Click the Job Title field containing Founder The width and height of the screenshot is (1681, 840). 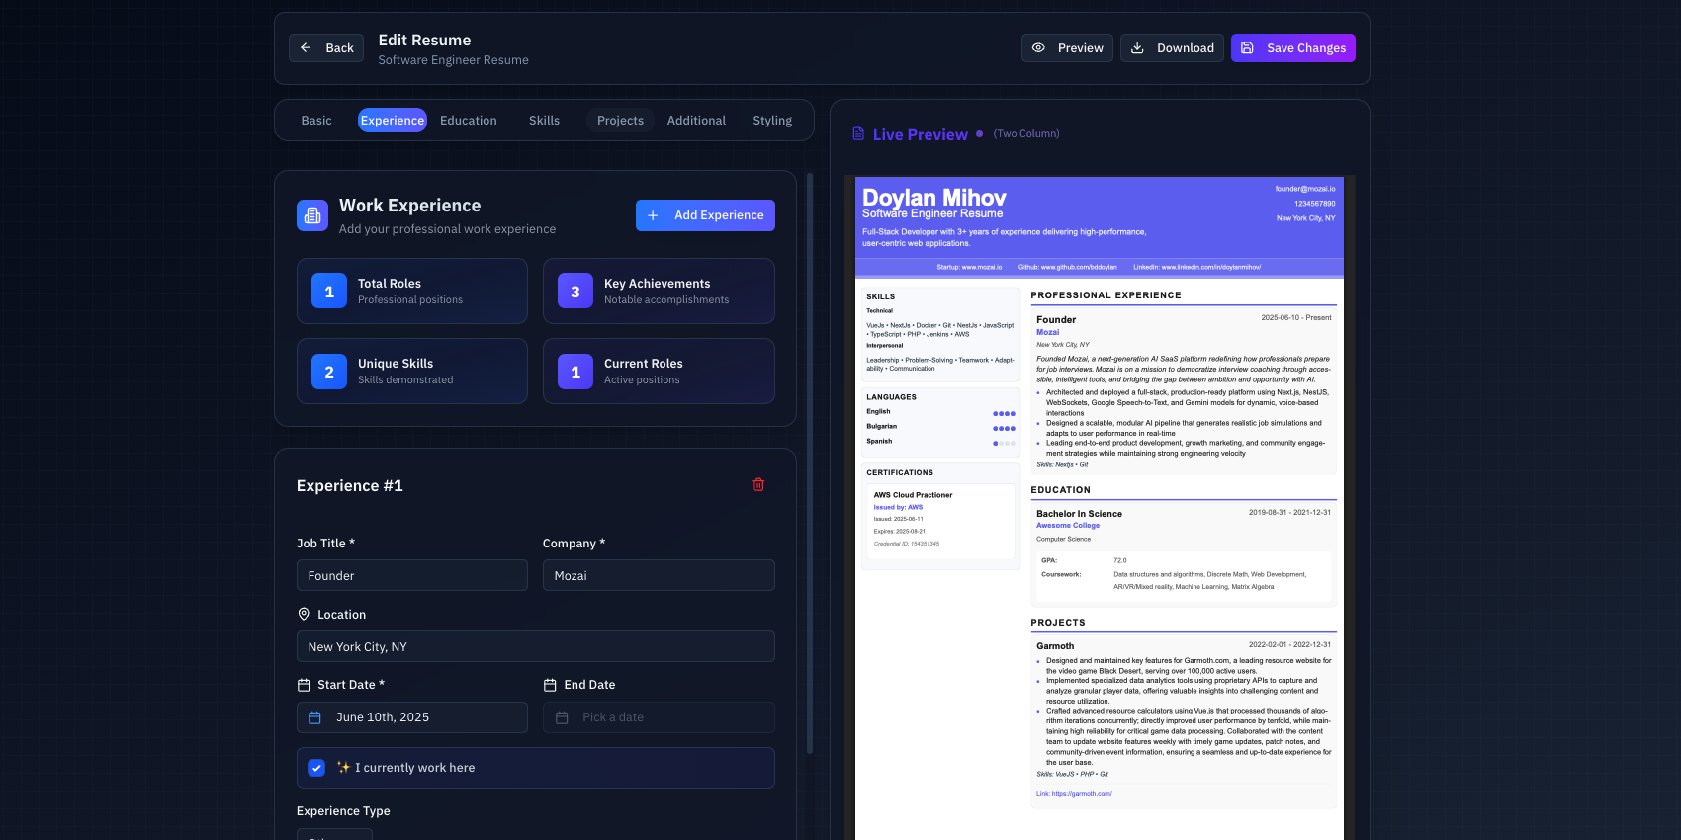point(411,575)
